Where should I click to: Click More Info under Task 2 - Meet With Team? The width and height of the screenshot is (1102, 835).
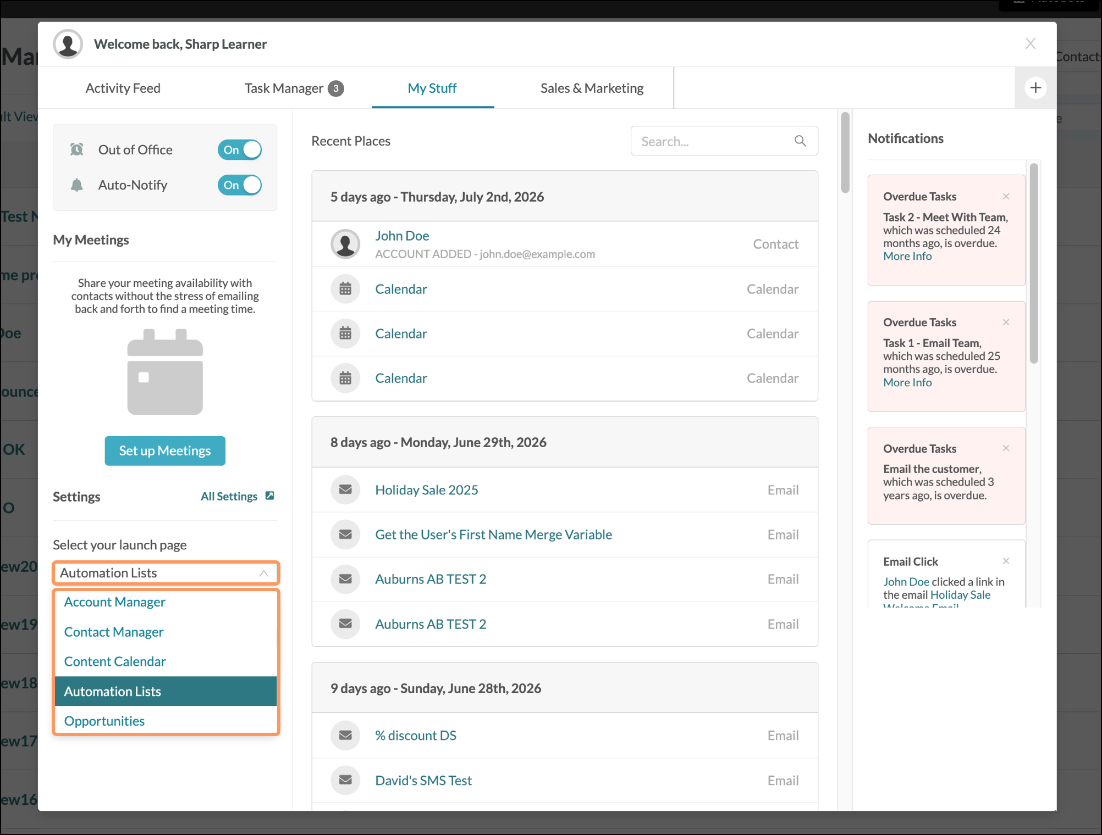click(x=907, y=256)
